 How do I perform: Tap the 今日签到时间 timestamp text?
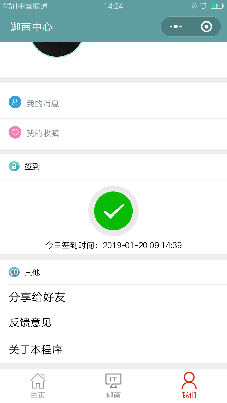pyautogui.click(x=113, y=245)
